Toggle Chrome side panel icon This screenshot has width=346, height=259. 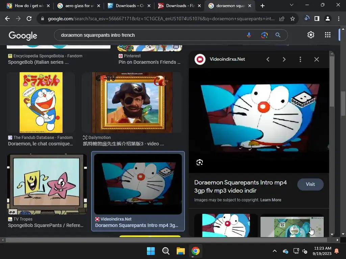point(317,19)
